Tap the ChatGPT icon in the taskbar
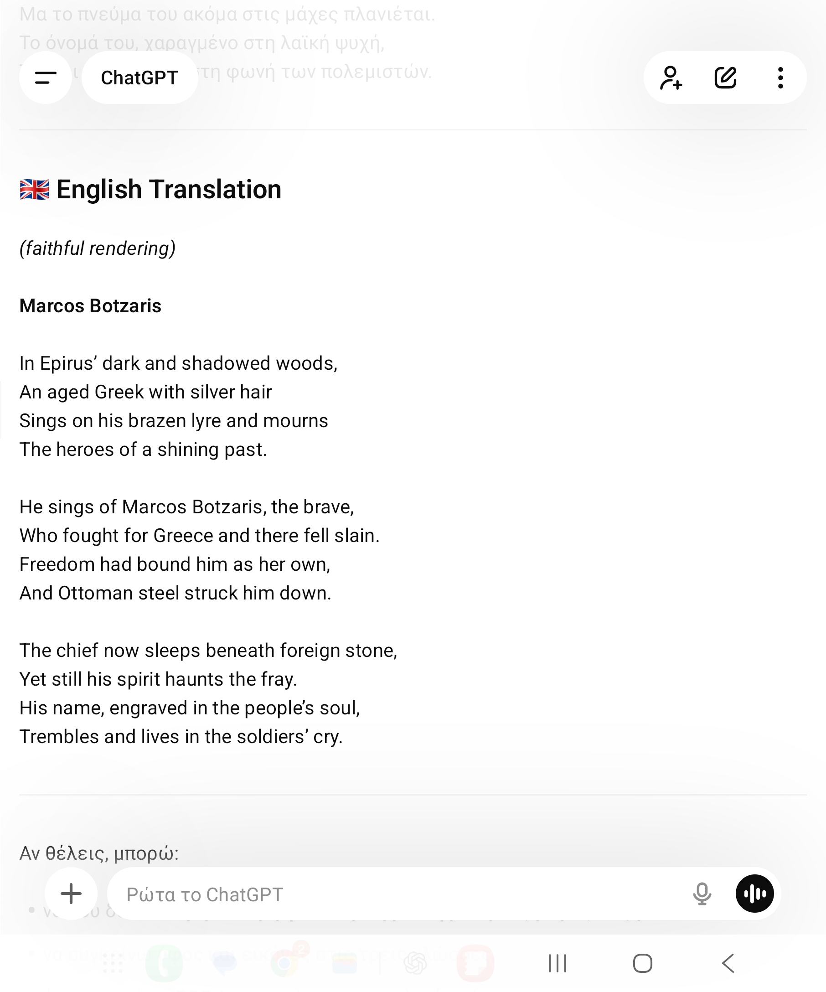Viewport: 826px width, 992px height. [x=415, y=963]
